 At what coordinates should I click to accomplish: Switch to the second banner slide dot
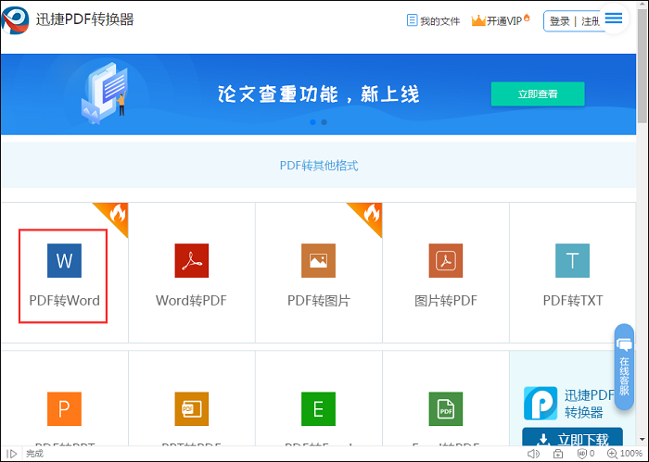tap(324, 121)
